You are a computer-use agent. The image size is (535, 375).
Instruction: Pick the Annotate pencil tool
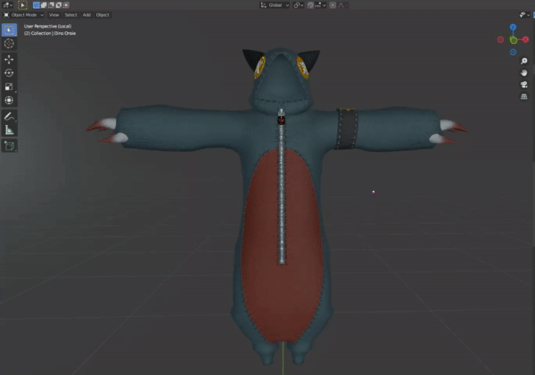click(9, 116)
